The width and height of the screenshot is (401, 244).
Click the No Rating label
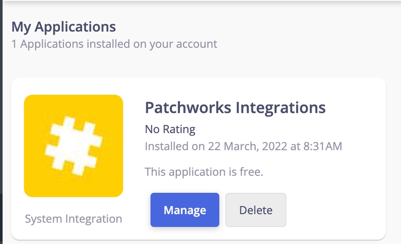170,130
